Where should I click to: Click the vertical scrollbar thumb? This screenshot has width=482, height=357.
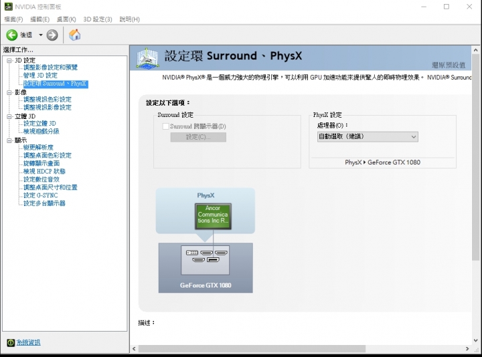(x=475, y=158)
